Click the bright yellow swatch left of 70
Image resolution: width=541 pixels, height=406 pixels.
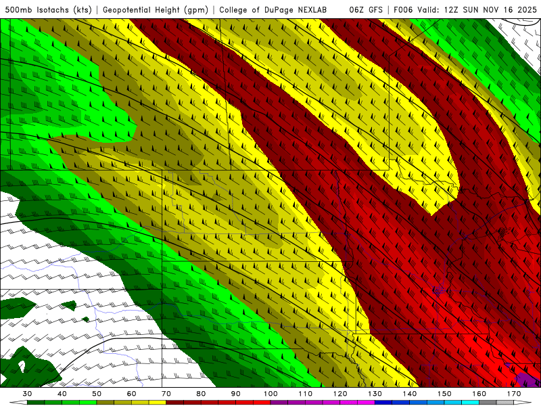pos(158,403)
